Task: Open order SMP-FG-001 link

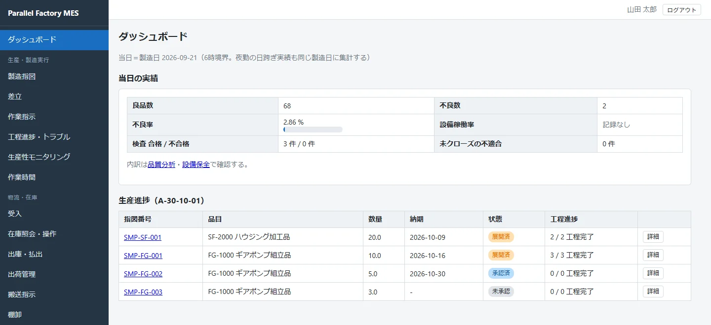Action: 143,256
